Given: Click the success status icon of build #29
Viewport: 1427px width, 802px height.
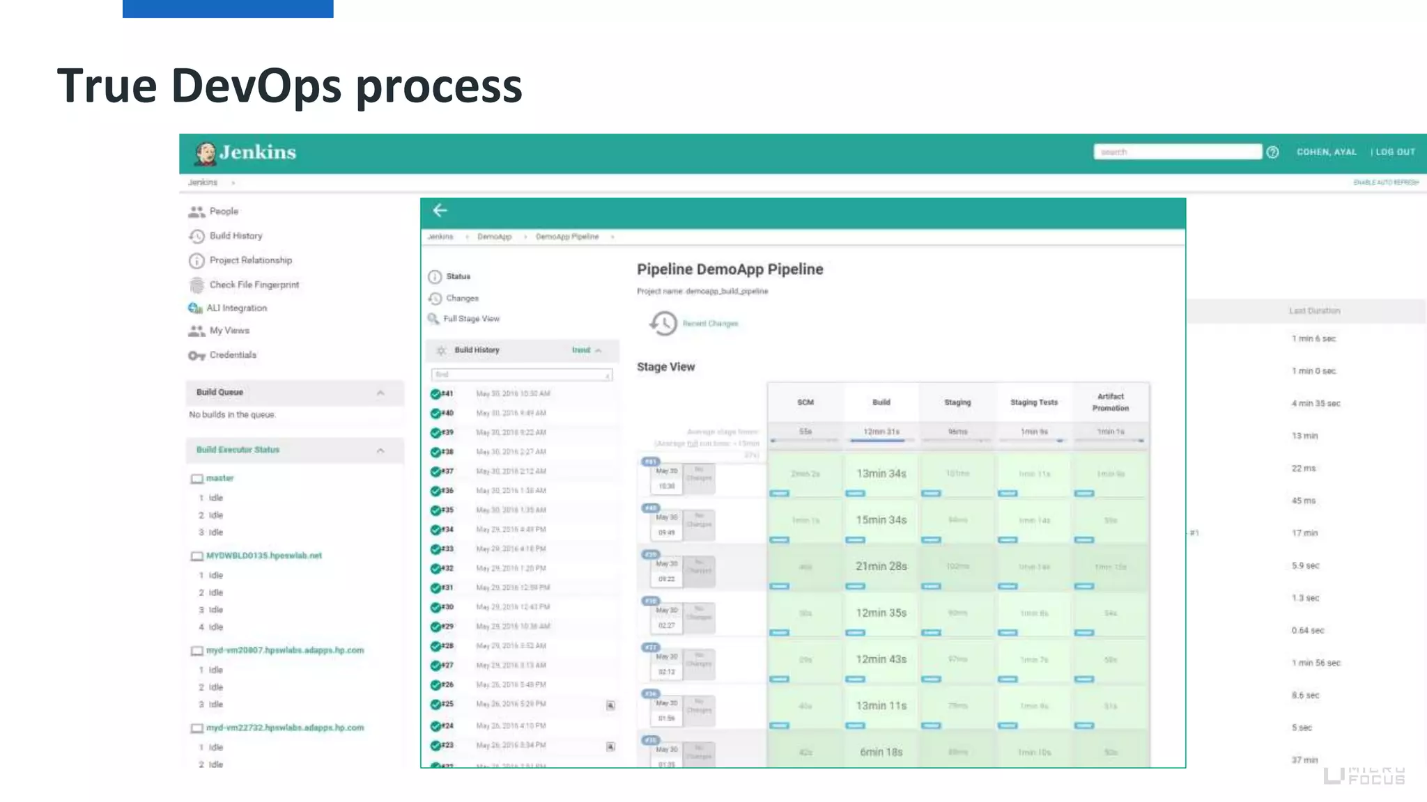Looking at the screenshot, I should coord(435,627).
